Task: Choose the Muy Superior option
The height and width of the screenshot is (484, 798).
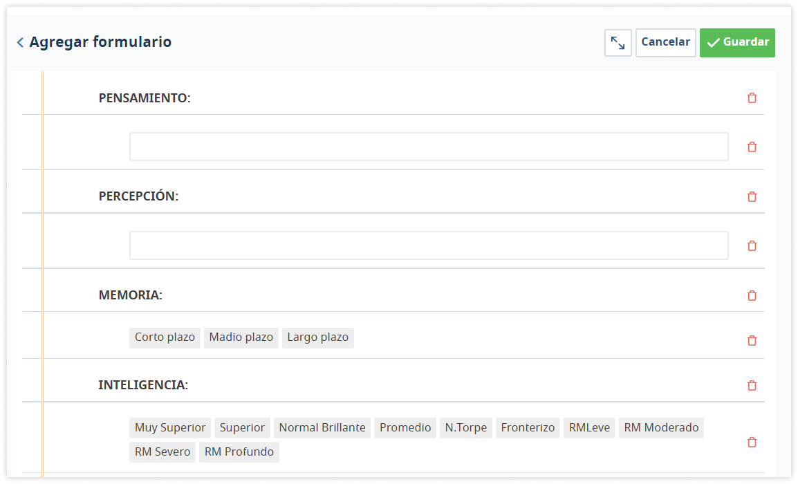Action: pos(170,427)
